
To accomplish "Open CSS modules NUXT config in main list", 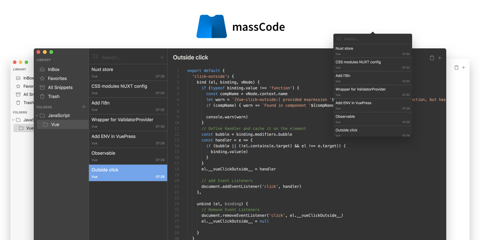I will tap(128, 89).
